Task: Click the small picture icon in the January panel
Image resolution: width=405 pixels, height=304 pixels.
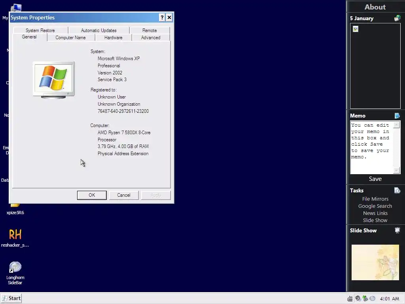Action: (x=356, y=29)
